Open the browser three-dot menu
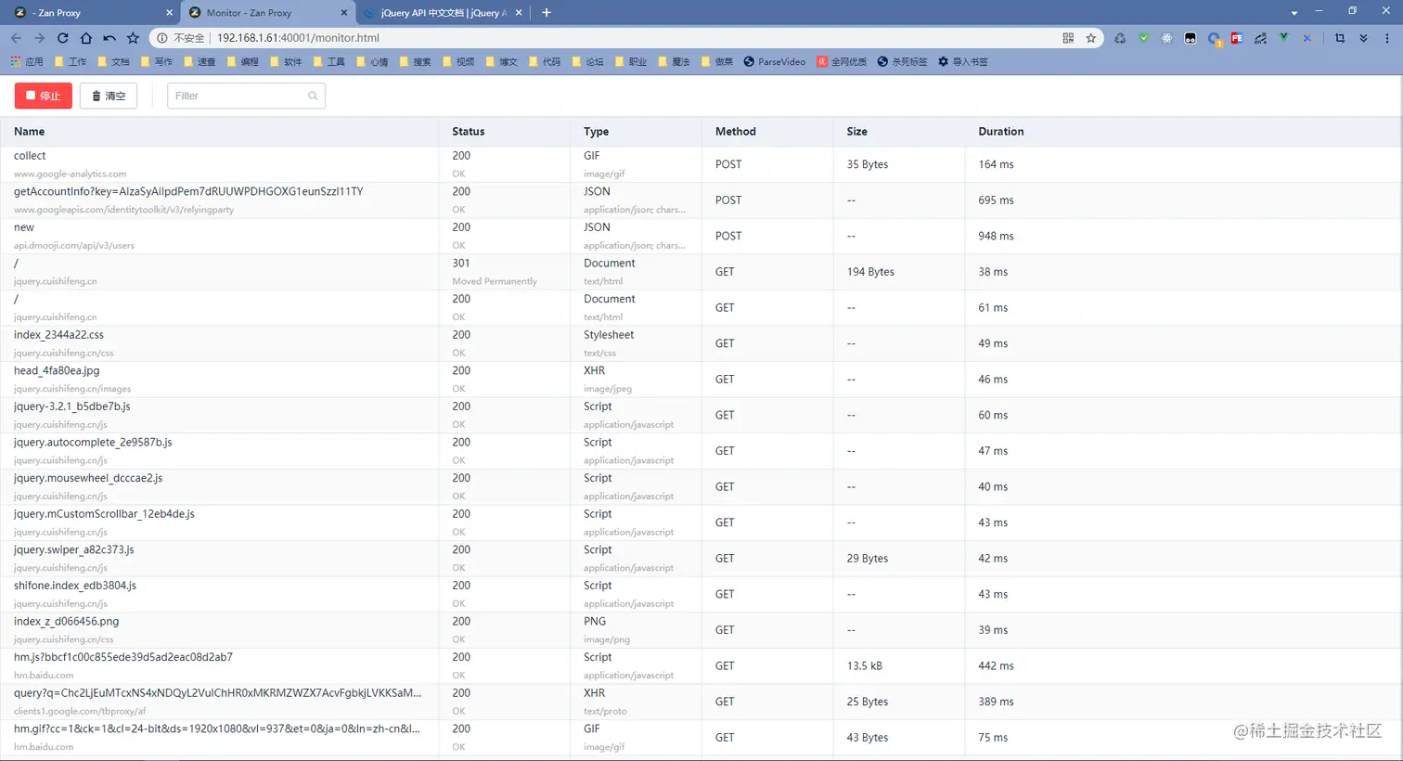The height and width of the screenshot is (761, 1403). [1387, 38]
